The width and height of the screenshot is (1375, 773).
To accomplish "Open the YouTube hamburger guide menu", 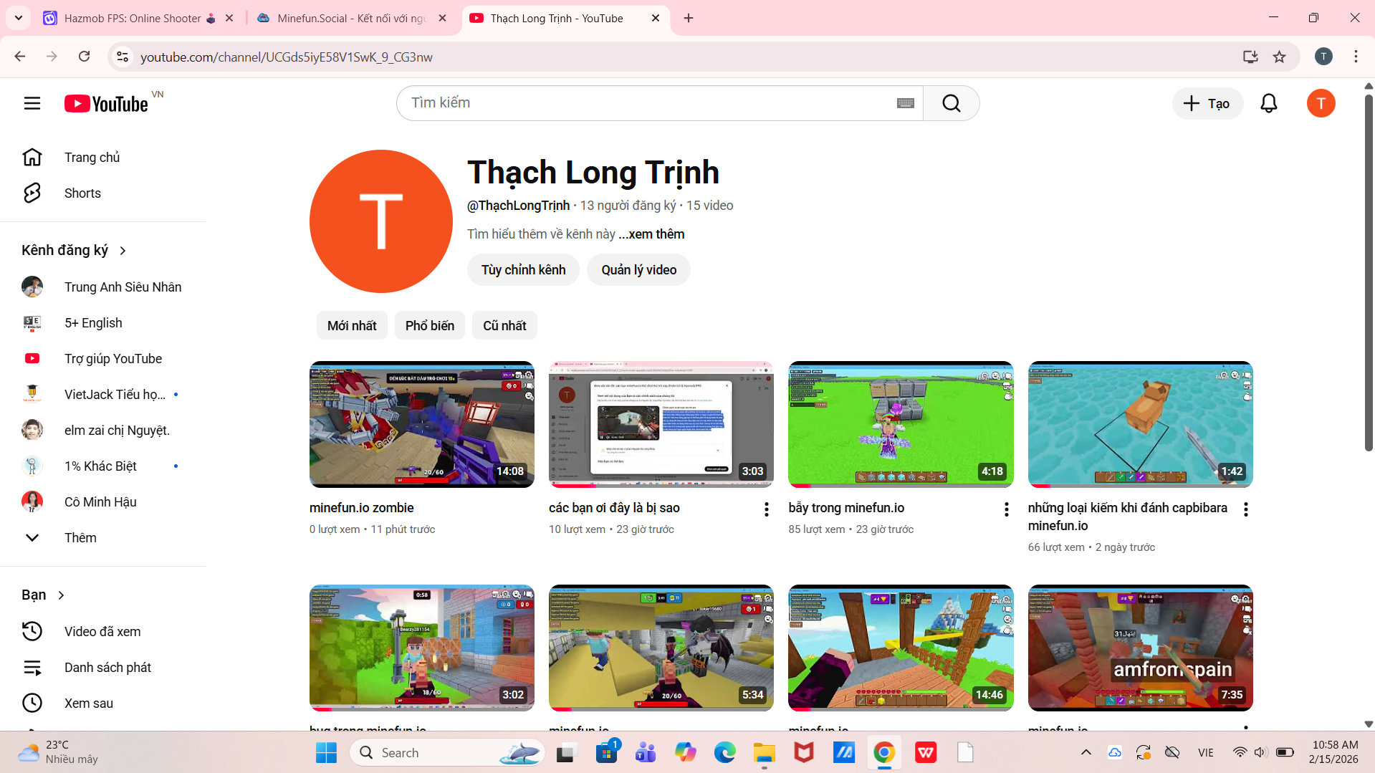I will click(32, 103).
